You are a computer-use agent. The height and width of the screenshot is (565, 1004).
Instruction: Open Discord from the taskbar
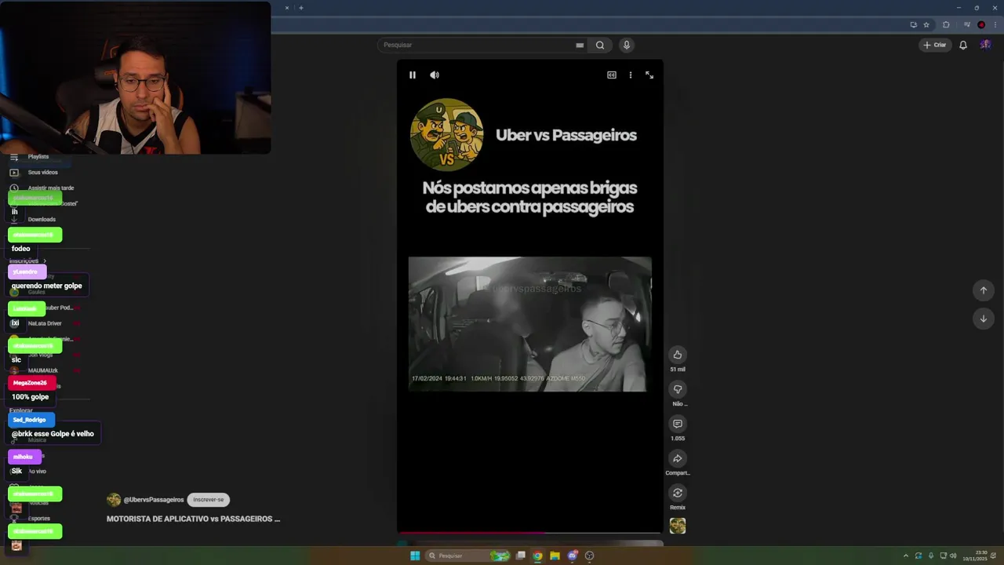point(572,556)
